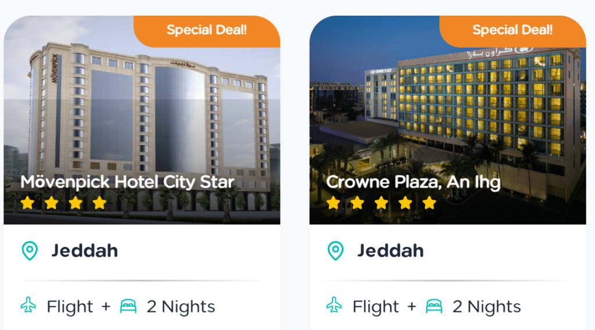Image resolution: width=595 pixels, height=330 pixels.
Task: Click the bed icon on the Crowne Plaza card
Action: (x=434, y=306)
